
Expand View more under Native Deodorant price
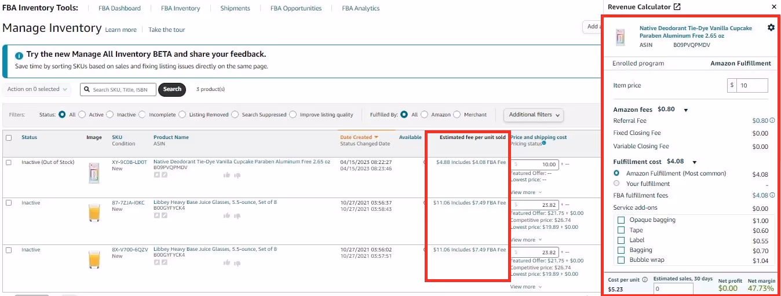click(526, 192)
